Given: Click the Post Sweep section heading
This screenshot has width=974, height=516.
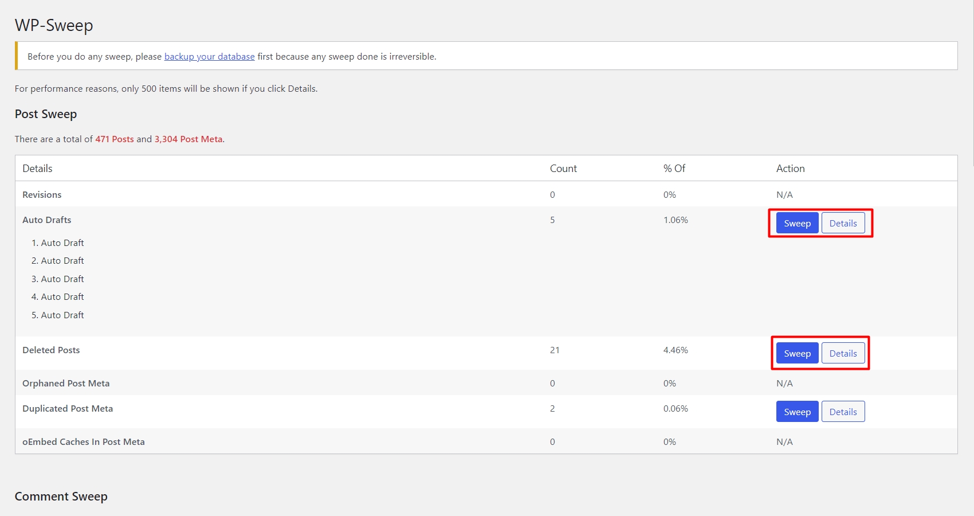Looking at the screenshot, I should point(46,114).
